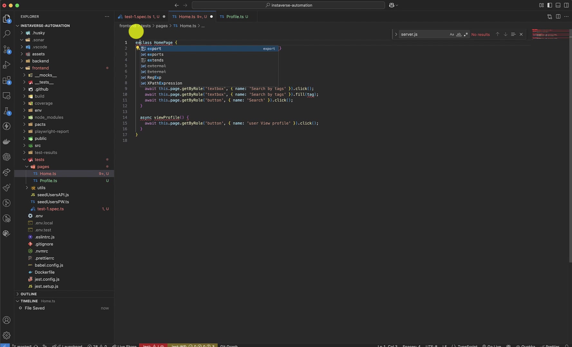Close the find widget
This screenshot has height=347, width=572.
[521, 34]
